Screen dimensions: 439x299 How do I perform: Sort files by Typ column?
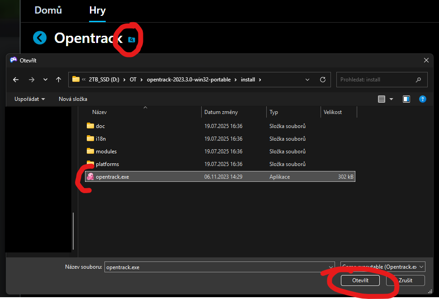point(274,112)
